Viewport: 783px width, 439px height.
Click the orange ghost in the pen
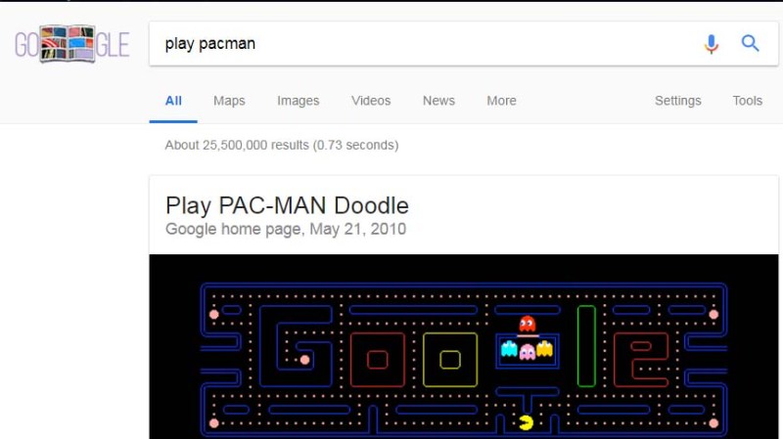545,348
